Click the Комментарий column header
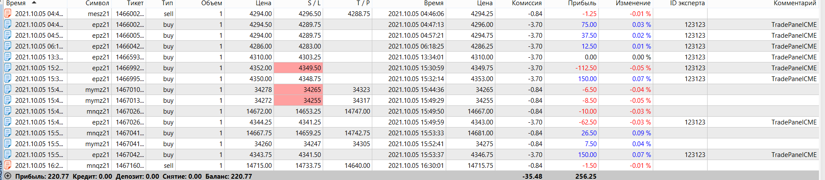The image size is (825, 180). (795, 3)
